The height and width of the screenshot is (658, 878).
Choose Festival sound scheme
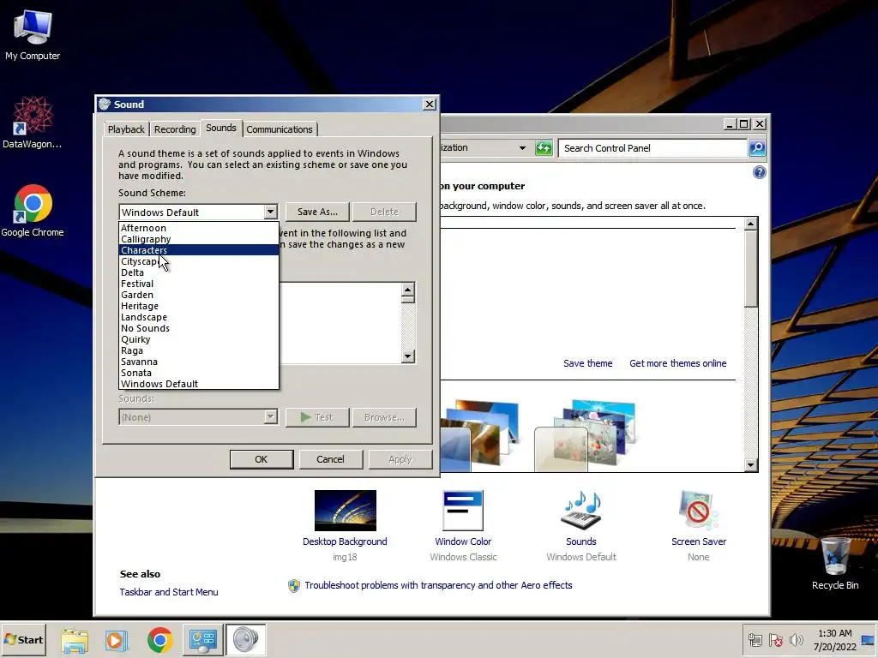coord(199,284)
